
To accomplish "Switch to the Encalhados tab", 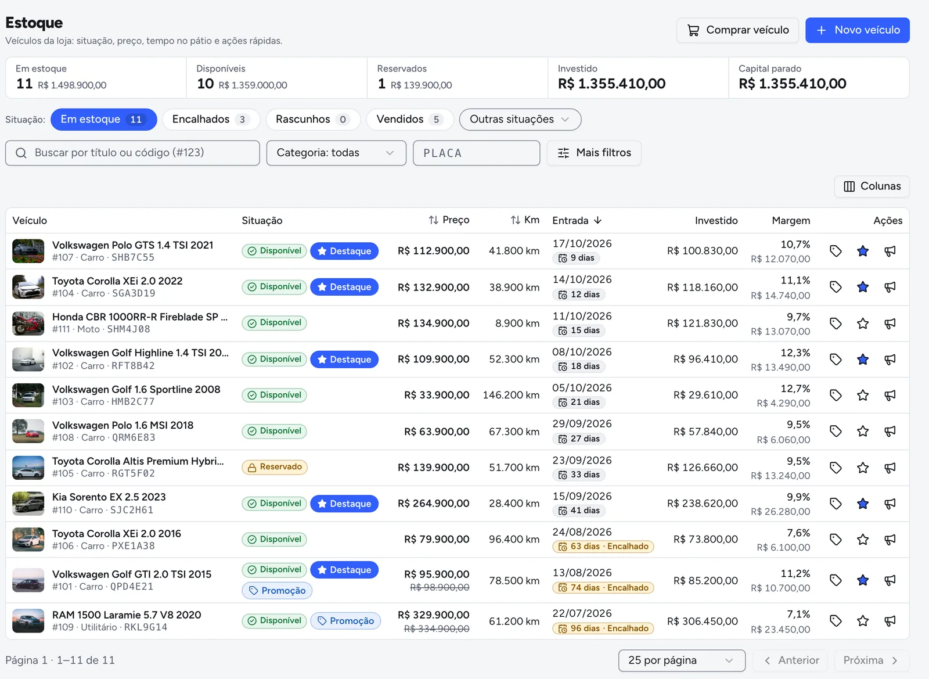I will 211,120.
